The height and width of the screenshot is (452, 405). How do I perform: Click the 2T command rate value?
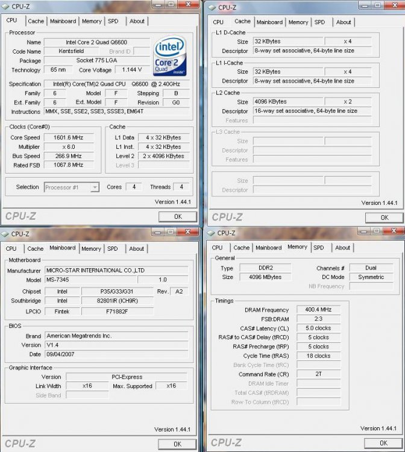(x=318, y=374)
